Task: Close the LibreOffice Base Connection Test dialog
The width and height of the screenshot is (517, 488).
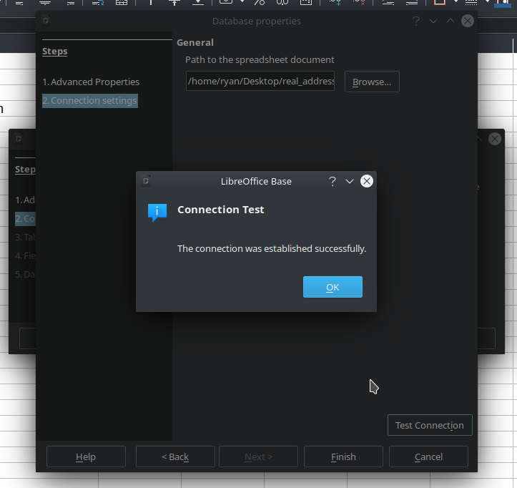Action: click(x=367, y=181)
